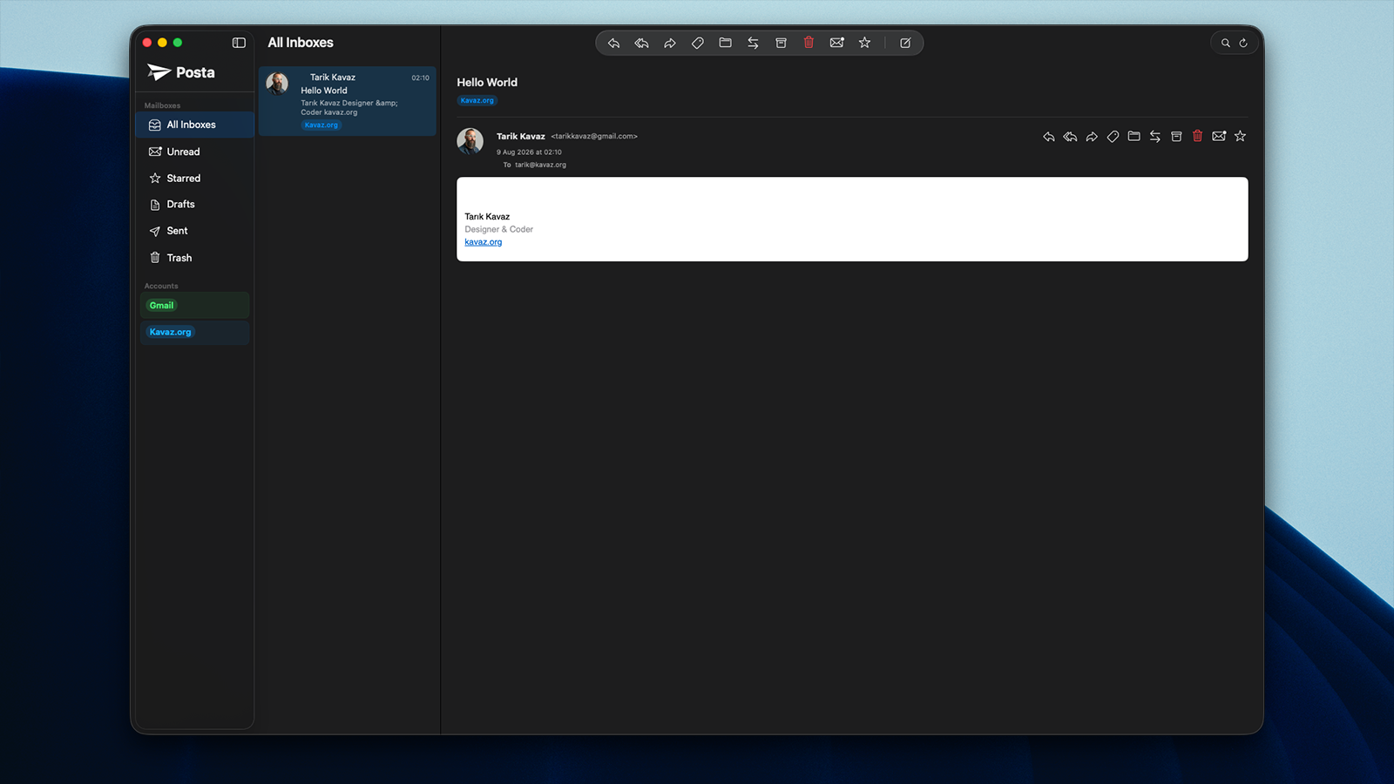Click the sender avatar in the message header
1394x784 pixels.
(x=470, y=141)
